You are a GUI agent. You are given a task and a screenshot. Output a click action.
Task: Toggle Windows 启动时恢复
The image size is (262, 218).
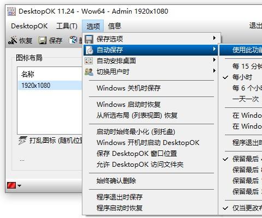(x=151, y=105)
